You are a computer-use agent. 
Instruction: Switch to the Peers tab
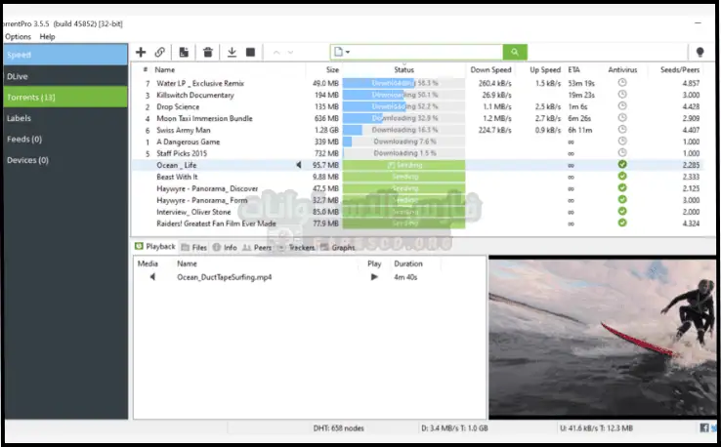point(262,248)
